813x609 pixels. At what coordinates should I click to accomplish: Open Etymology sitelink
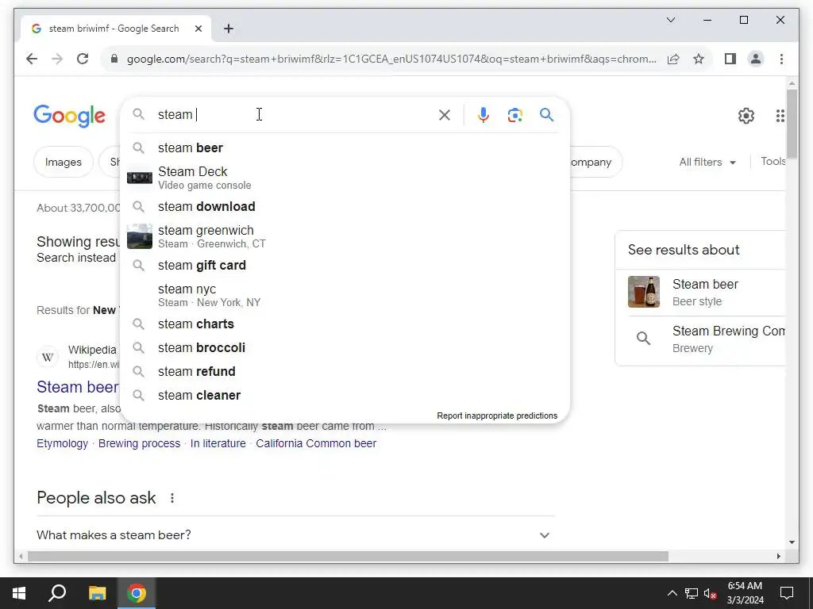pos(62,444)
